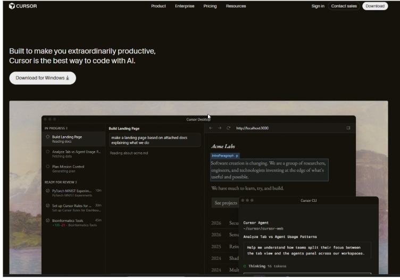Image resolution: width=400 pixels, height=280 pixels.
Task: Click browser back arrow in Cursor Desktop
Action: (211, 128)
